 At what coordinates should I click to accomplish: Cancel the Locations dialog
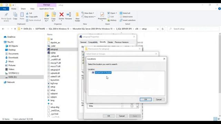(x=159, y=100)
